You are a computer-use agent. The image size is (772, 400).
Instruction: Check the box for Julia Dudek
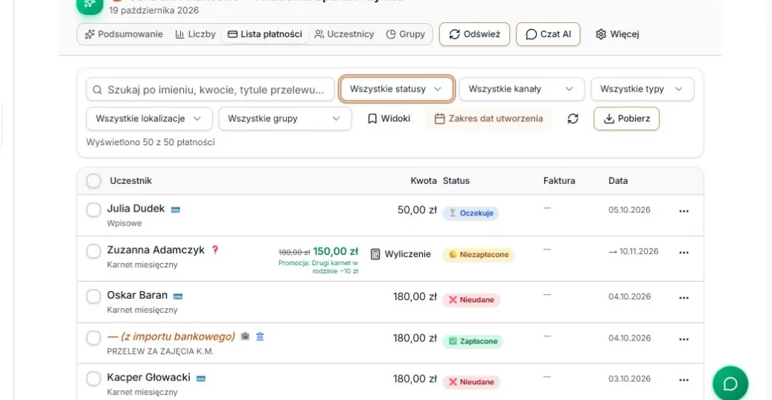point(94,210)
